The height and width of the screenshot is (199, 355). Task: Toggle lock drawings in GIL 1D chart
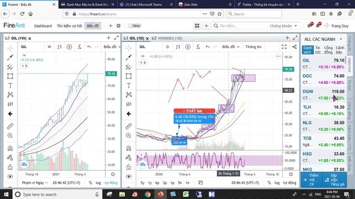click(129, 167)
